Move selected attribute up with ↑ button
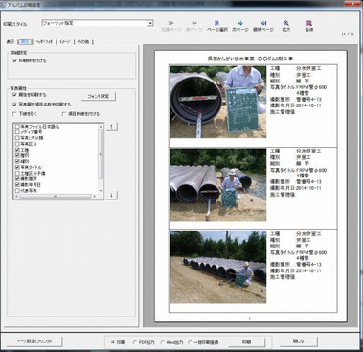Screen dimensions: 363x352 coord(111,127)
